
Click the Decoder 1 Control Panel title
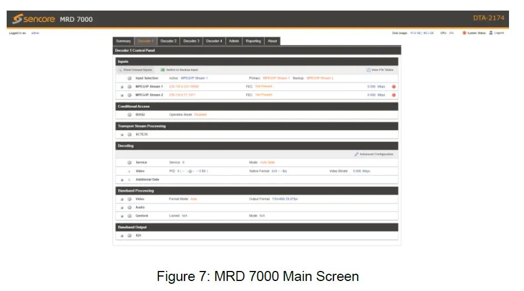click(x=135, y=51)
